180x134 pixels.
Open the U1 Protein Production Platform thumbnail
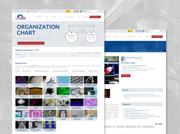coord(22,81)
